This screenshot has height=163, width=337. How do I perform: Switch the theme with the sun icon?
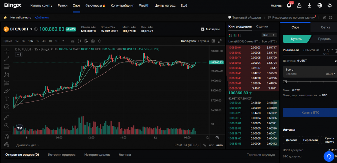point(330,6)
